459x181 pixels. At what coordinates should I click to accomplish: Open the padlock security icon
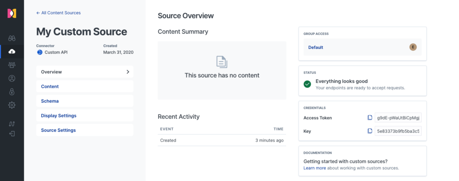(x=12, y=91)
